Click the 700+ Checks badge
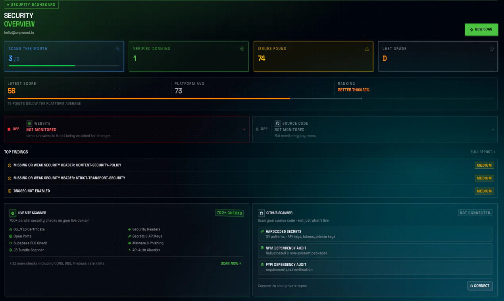This screenshot has height=301, width=504. click(x=229, y=213)
